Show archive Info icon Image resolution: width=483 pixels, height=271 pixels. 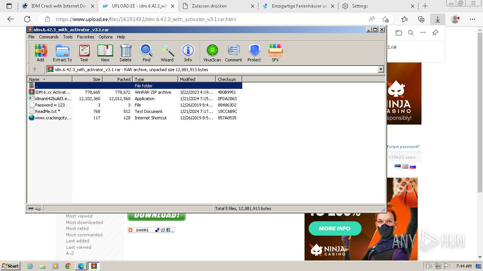[188, 53]
